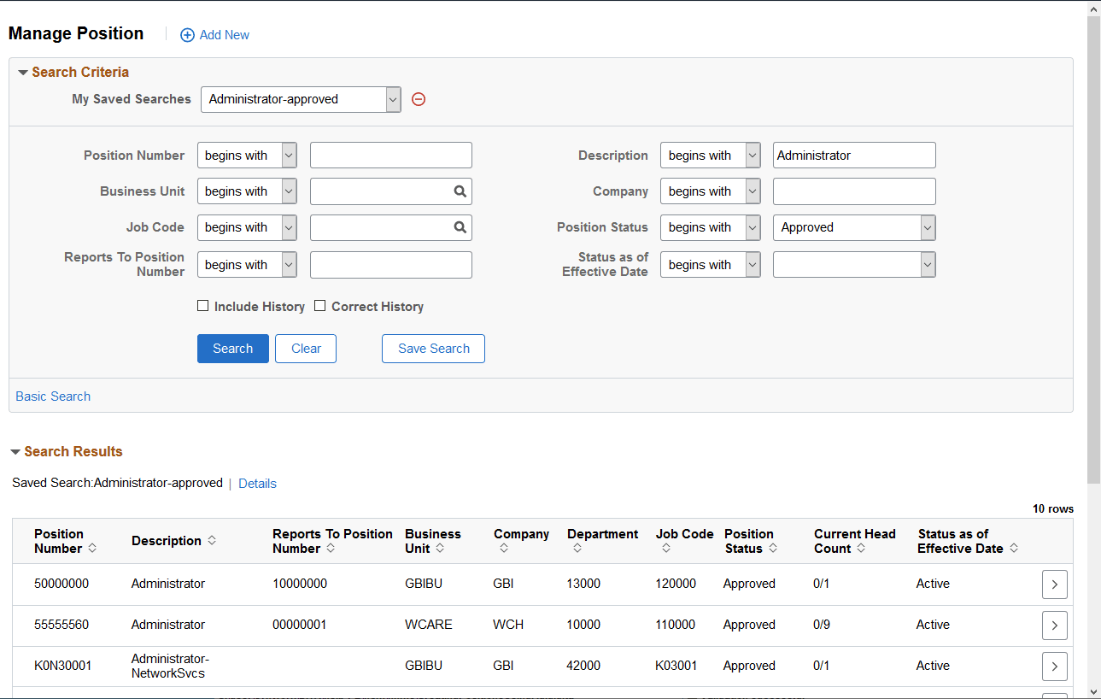Delete saved search with the minus icon
The height and width of the screenshot is (699, 1101).
pyautogui.click(x=419, y=99)
